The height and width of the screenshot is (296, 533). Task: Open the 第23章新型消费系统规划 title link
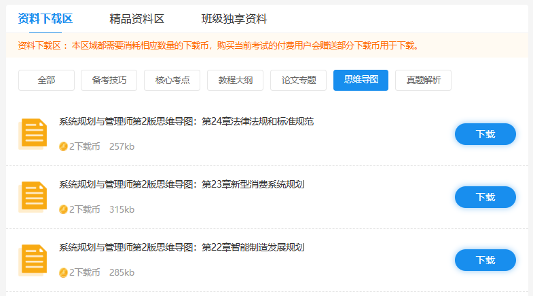pos(181,184)
